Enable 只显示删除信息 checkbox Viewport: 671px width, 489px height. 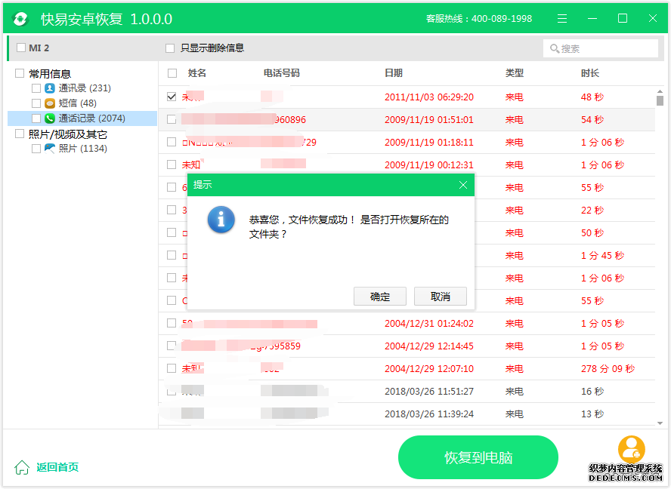(170, 48)
